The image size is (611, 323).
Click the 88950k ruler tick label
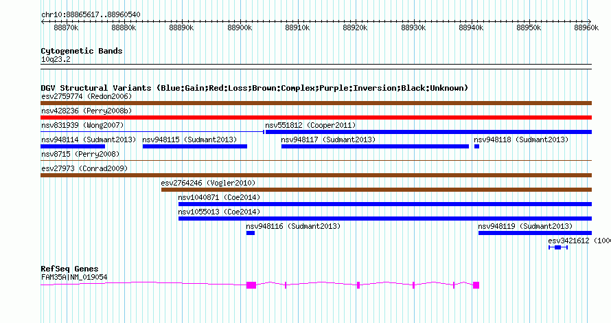(529, 27)
